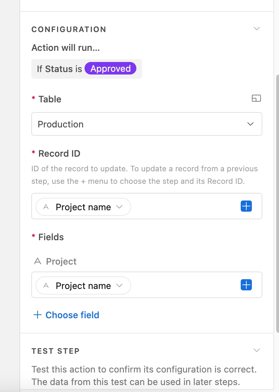Screen dimensions: 279x392
Task: Click the 'If Status is' condition box
Action: click(59, 69)
